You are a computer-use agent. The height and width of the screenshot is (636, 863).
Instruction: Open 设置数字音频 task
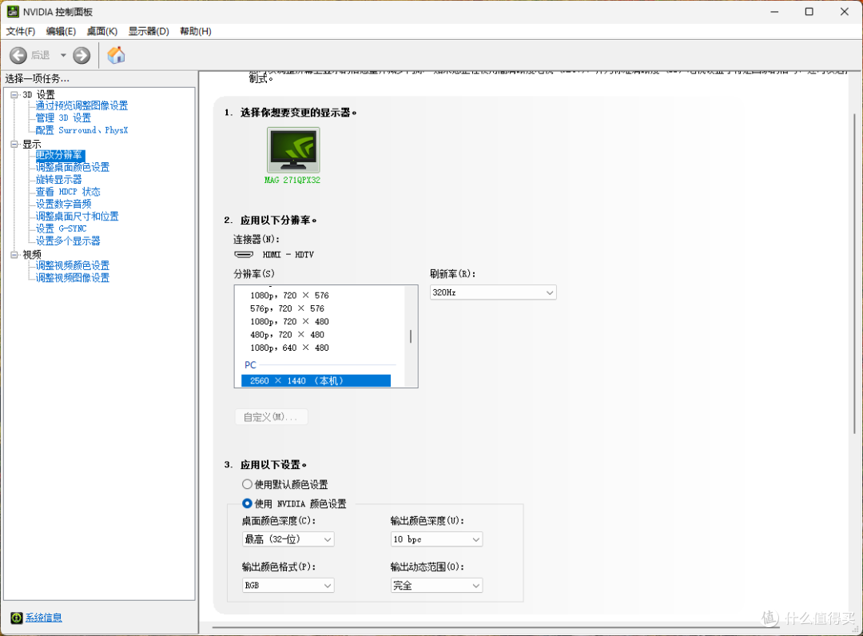click(63, 204)
